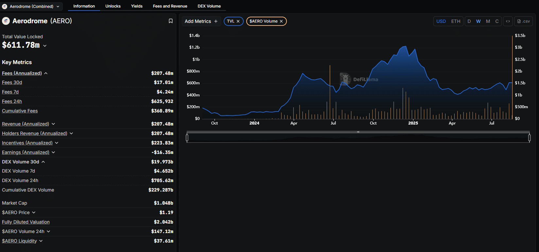Click the left handle of chart range slider
Screen dimensions: 539x252
pos(187,138)
